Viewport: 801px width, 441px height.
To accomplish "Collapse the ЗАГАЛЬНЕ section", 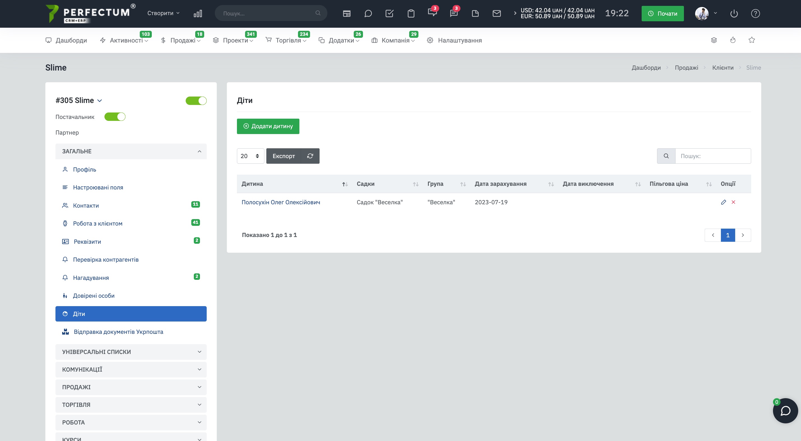I will (x=131, y=151).
